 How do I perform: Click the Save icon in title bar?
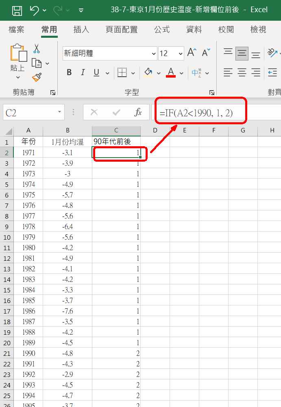coord(17,10)
